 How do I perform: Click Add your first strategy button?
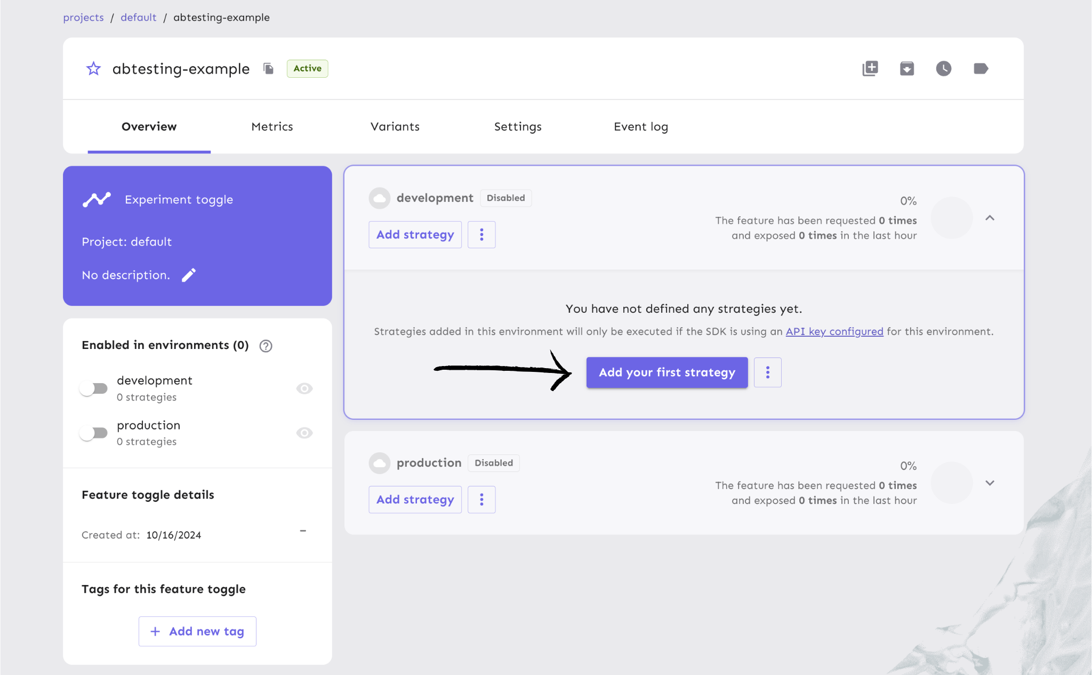click(x=667, y=372)
